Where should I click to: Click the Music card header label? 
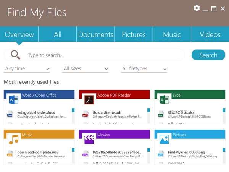27,135
